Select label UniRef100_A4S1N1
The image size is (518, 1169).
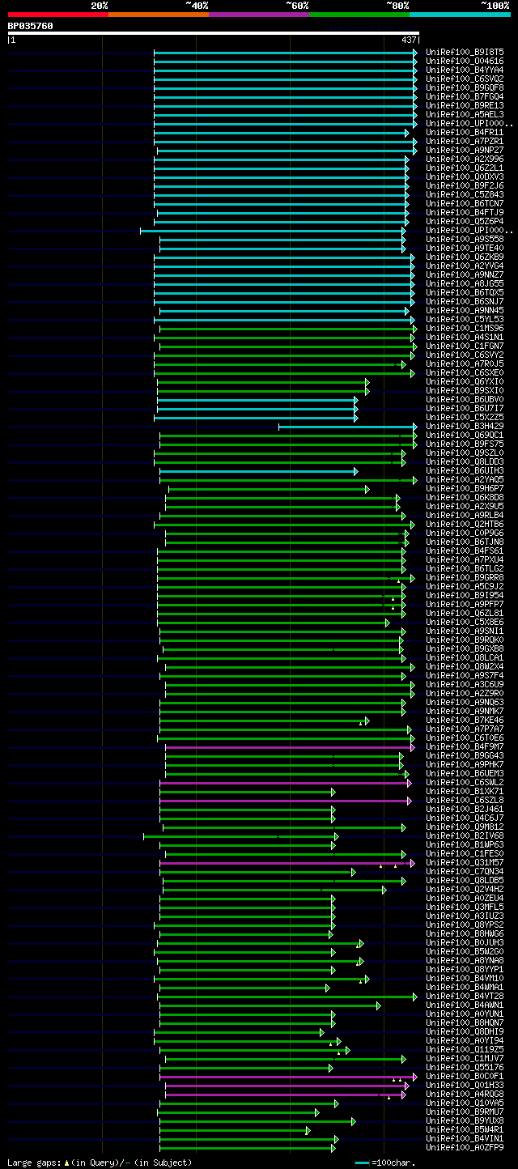[x=465, y=337]
